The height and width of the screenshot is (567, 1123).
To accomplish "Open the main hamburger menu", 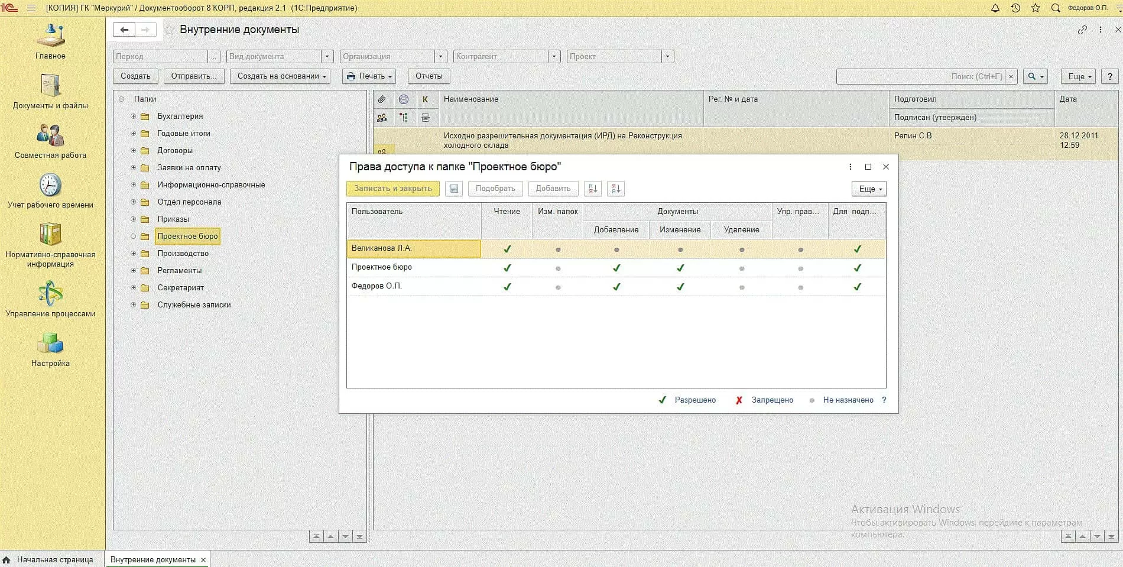I will 31,8.
